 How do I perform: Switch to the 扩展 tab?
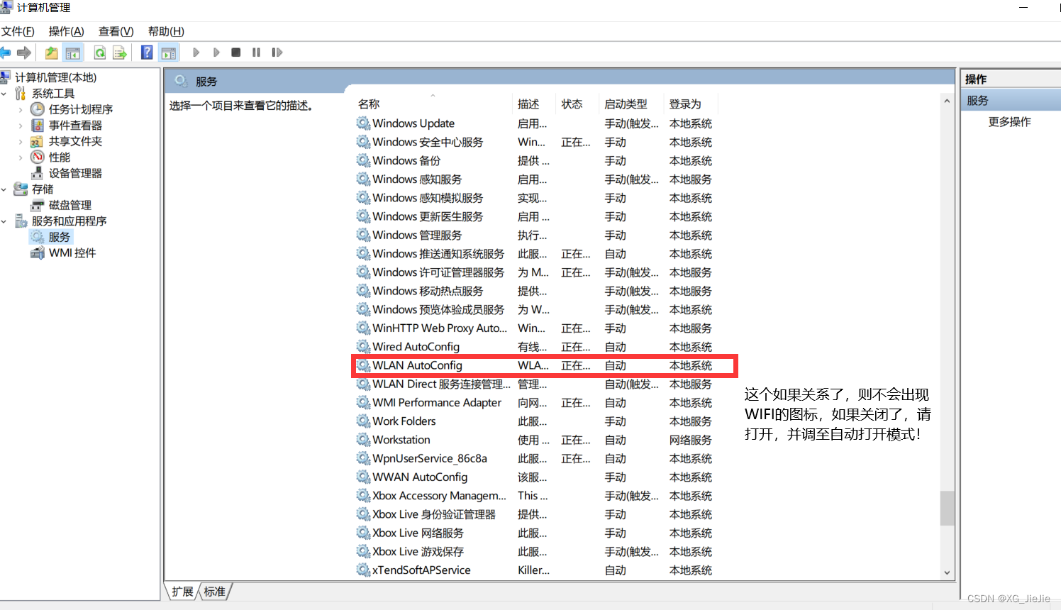[182, 592]
